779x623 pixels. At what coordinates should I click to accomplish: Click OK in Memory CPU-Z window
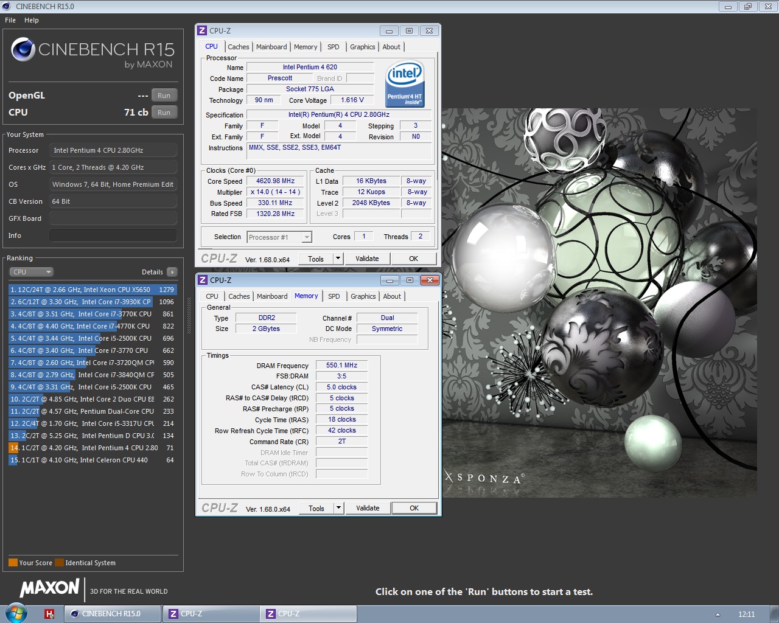click(x=414, y=508)
